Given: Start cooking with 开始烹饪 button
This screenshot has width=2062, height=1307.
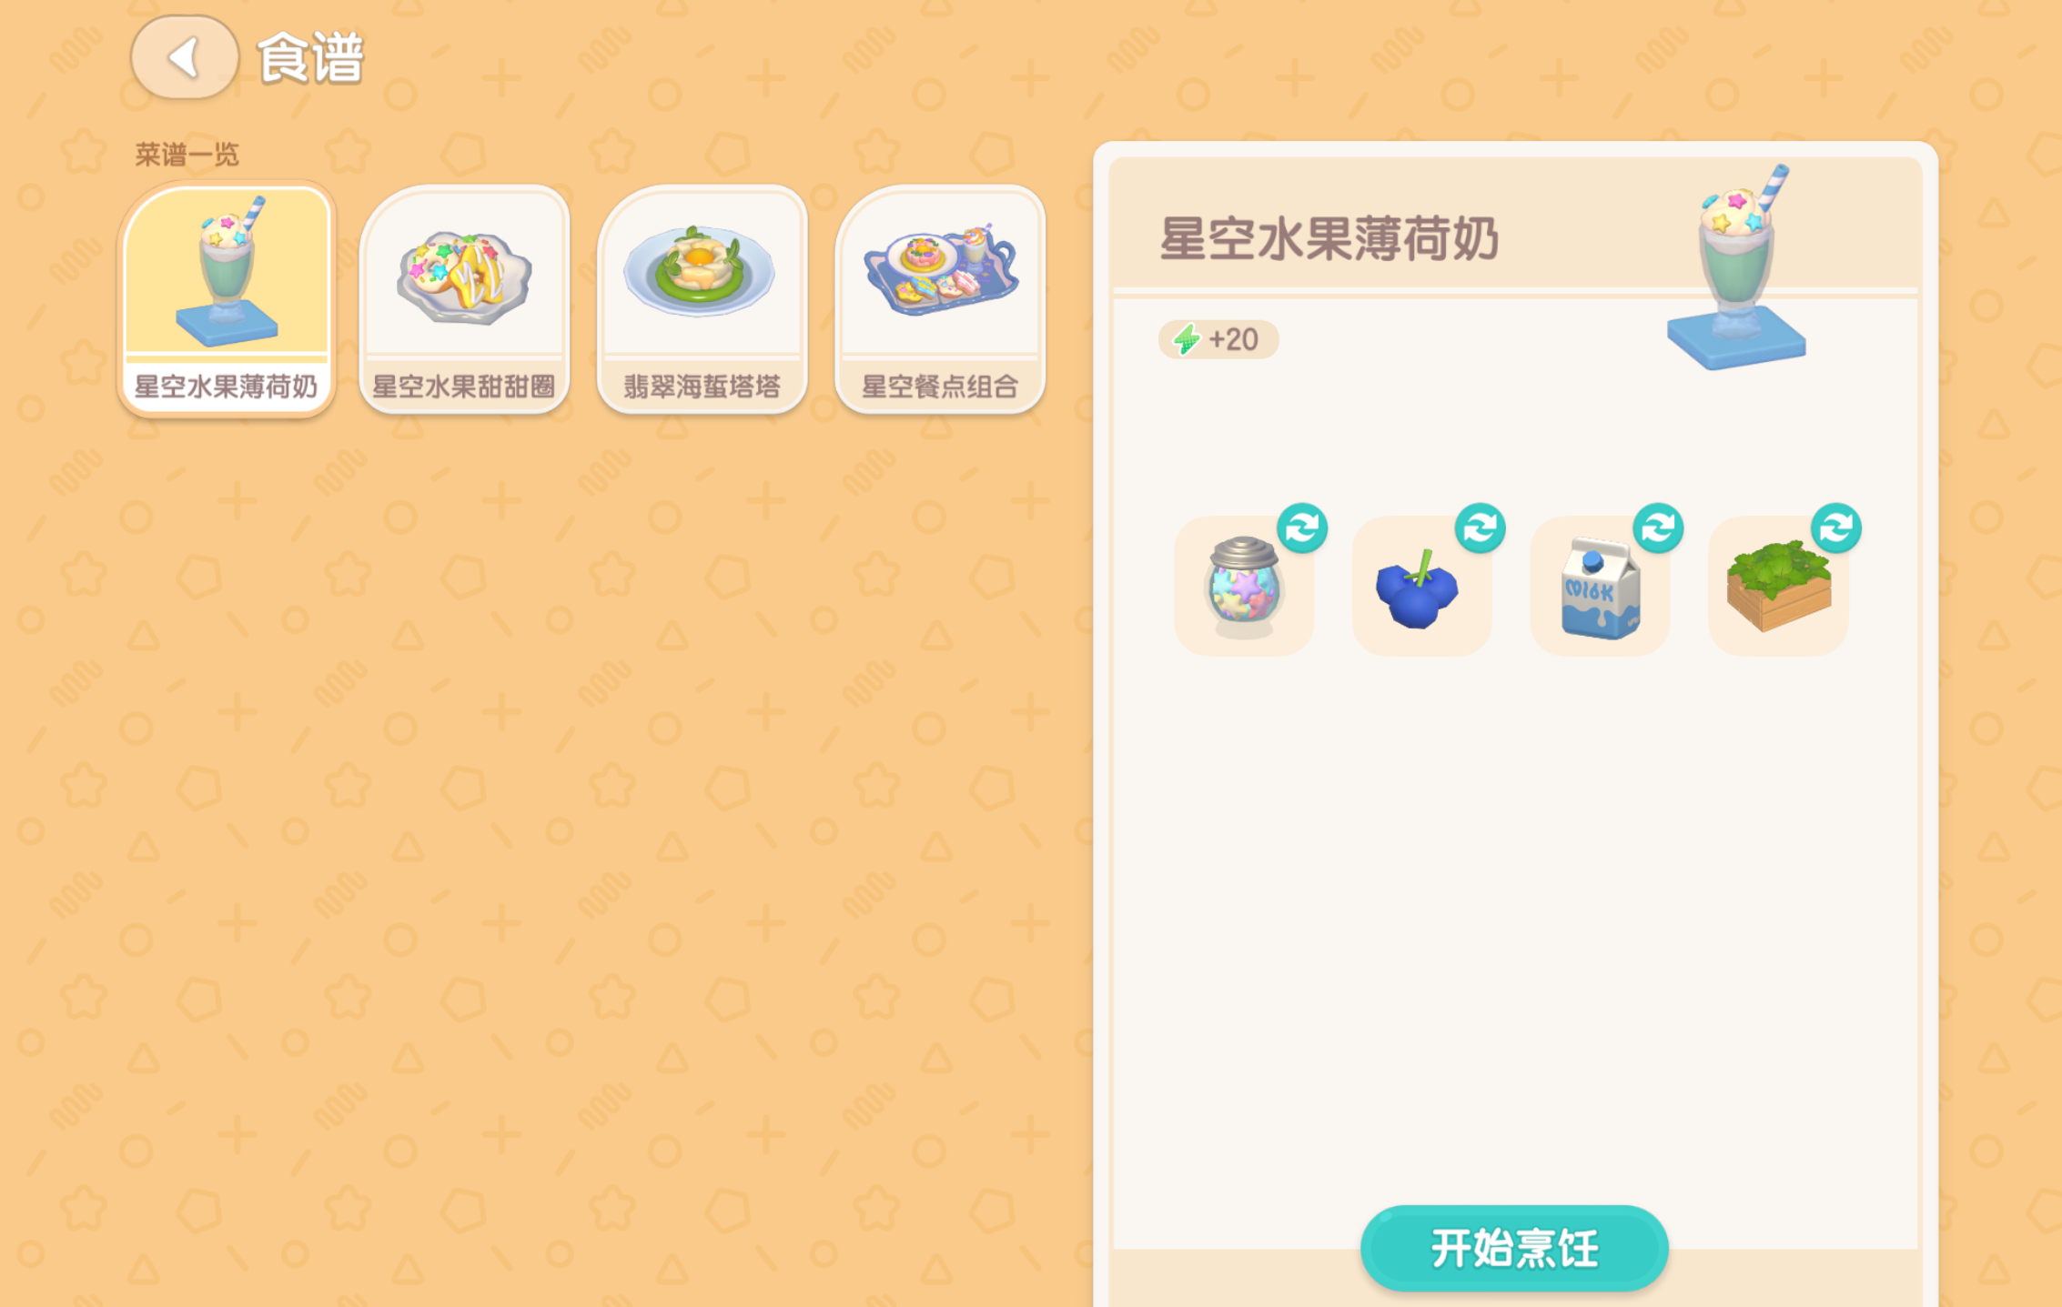Looking at the screenshot, I should pos(1514,1248).
